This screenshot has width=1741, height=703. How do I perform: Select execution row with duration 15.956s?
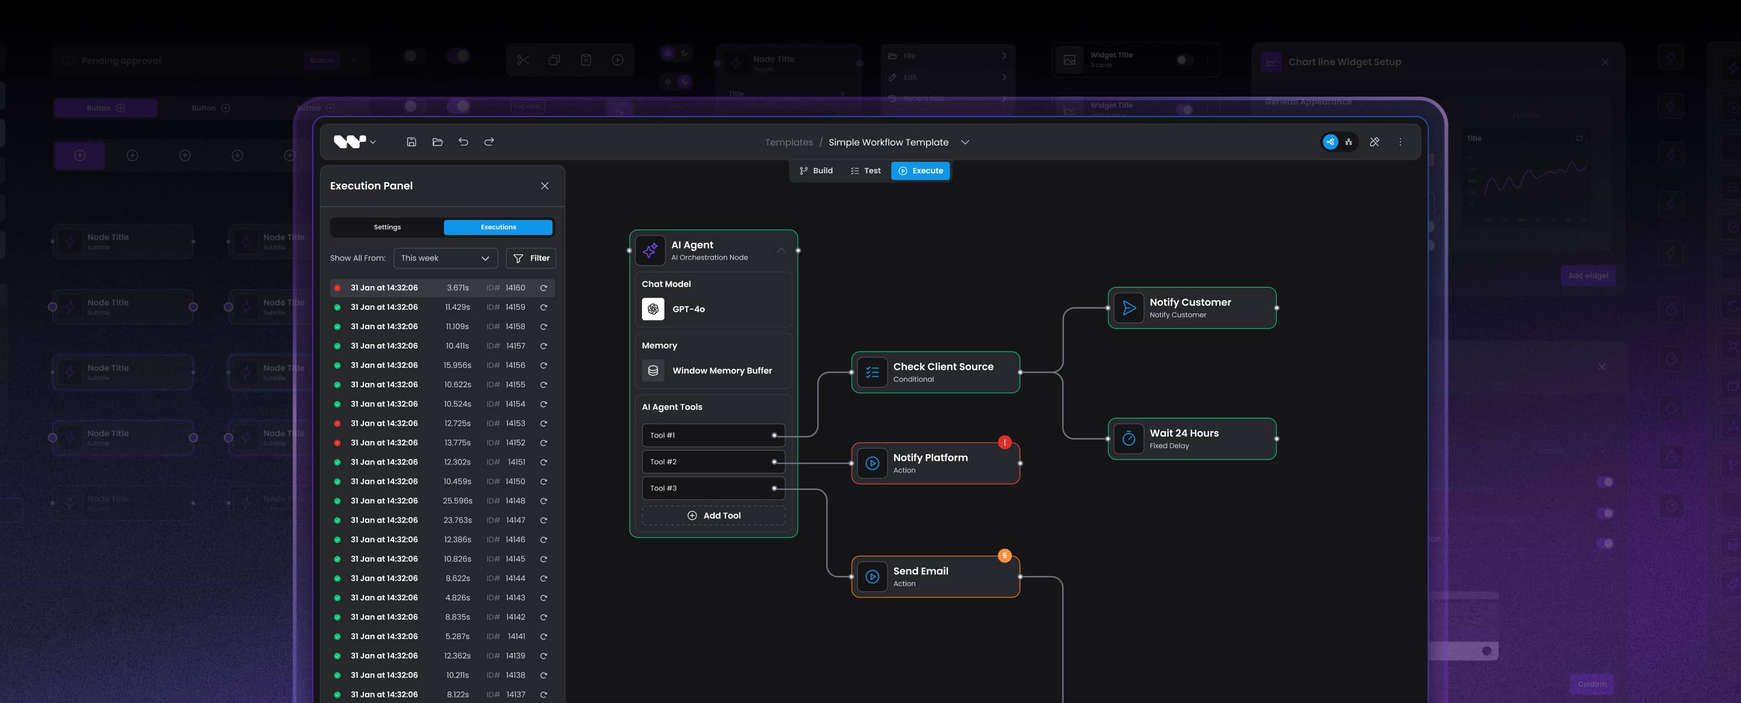pyautogui.click(x=443, y=365)
